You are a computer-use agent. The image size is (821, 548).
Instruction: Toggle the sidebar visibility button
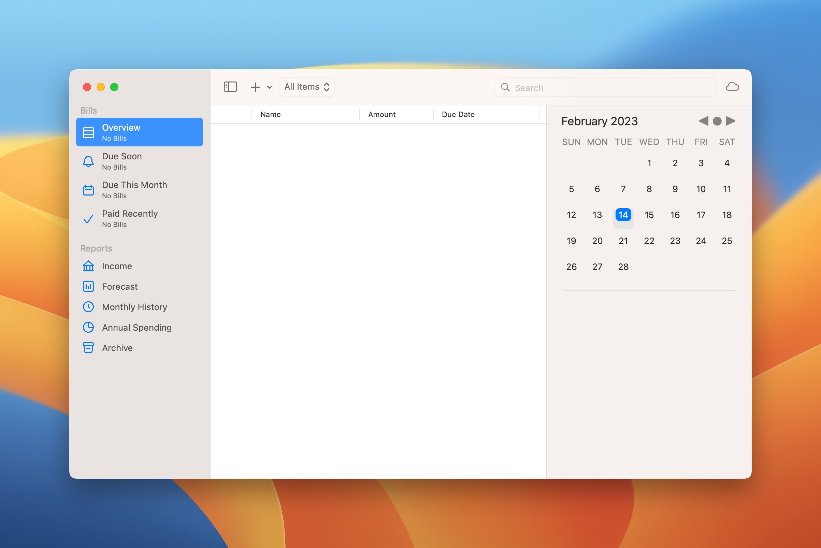pos(230,87)
